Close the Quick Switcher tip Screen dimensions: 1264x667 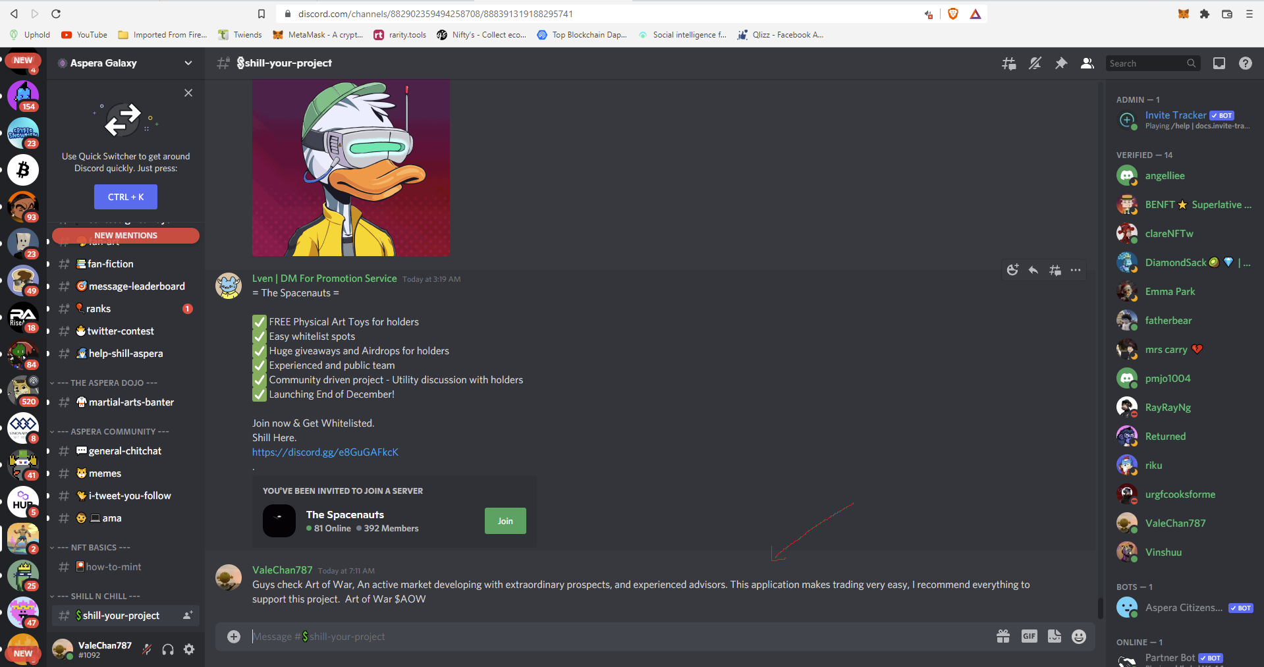coord(188,93)
